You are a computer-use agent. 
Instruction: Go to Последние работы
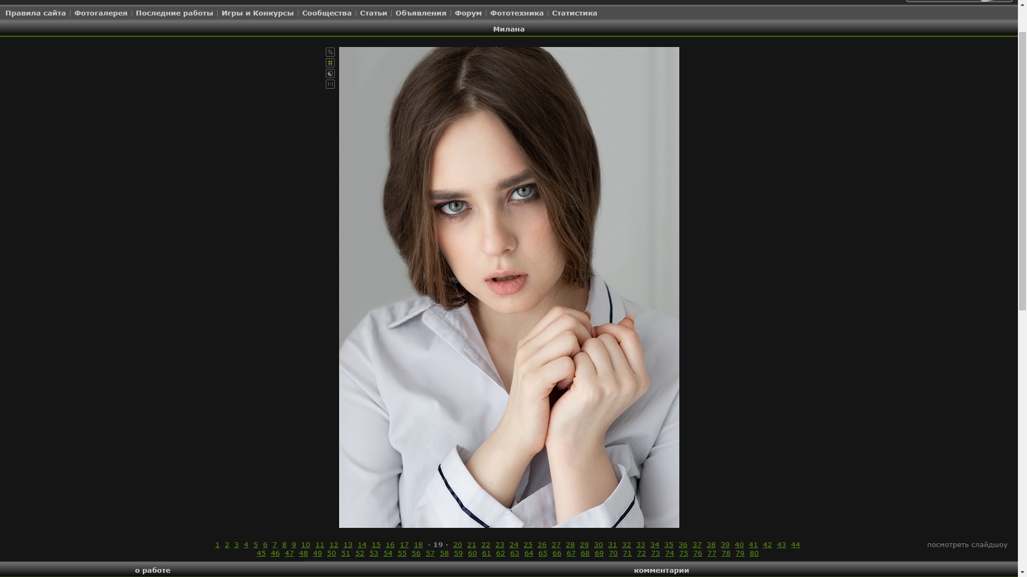174,13
